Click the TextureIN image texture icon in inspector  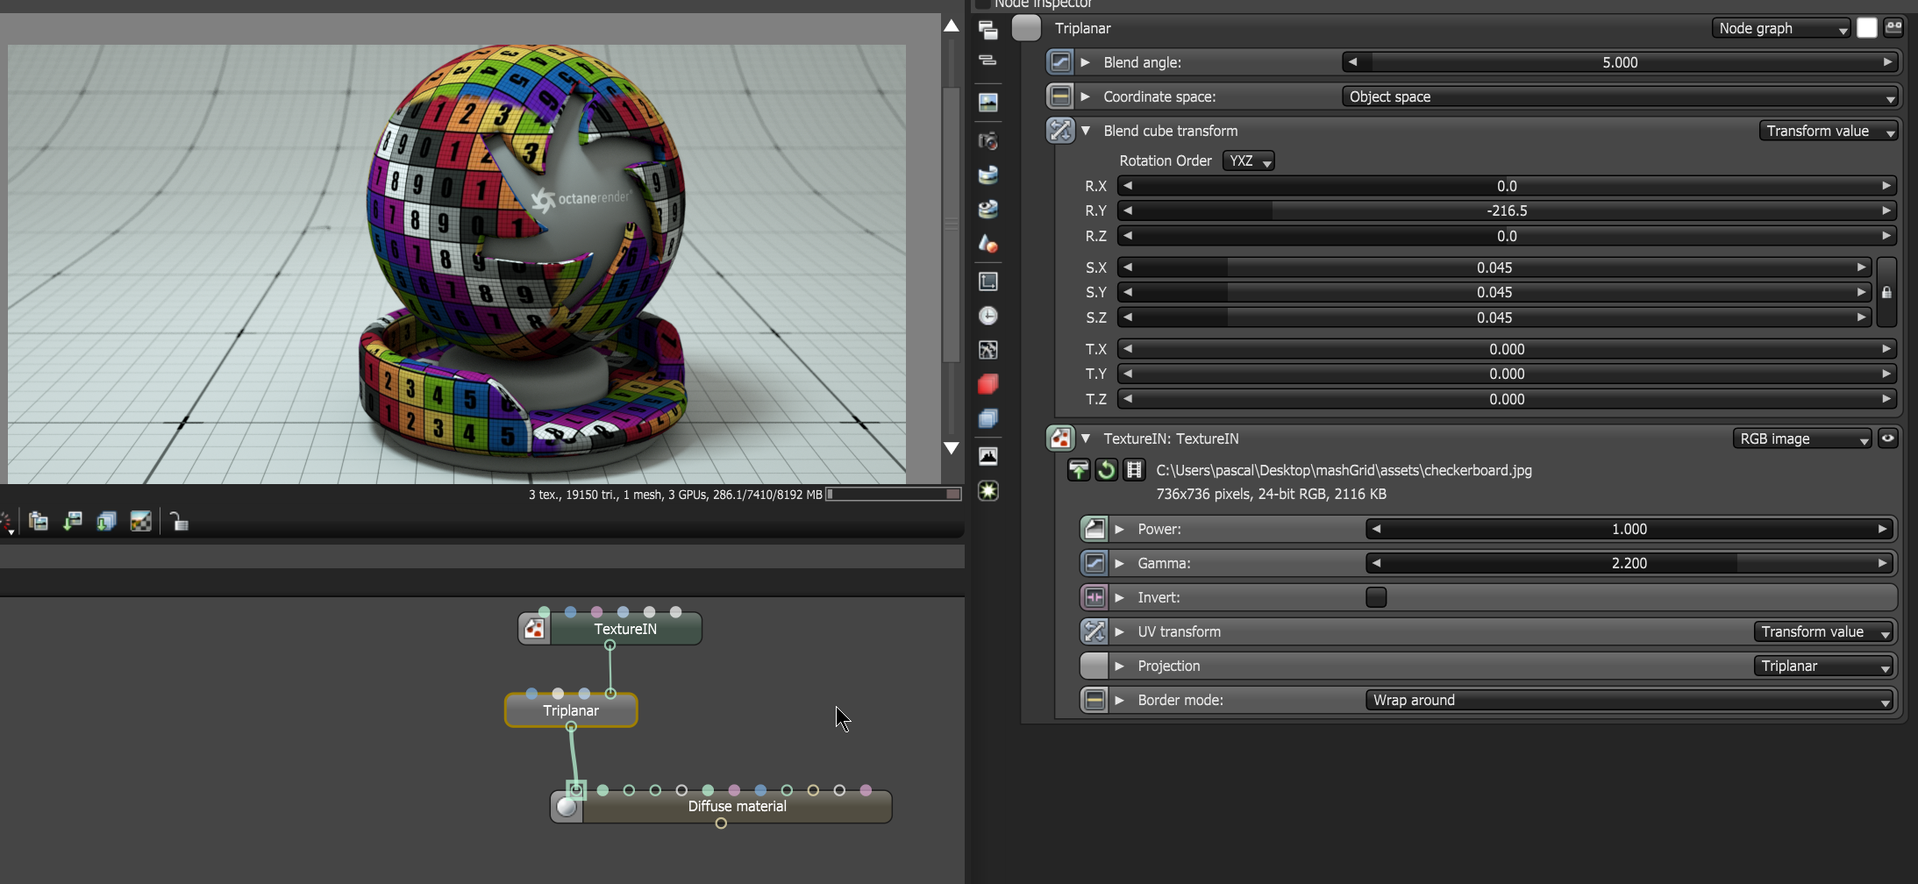pos(1060,438)
